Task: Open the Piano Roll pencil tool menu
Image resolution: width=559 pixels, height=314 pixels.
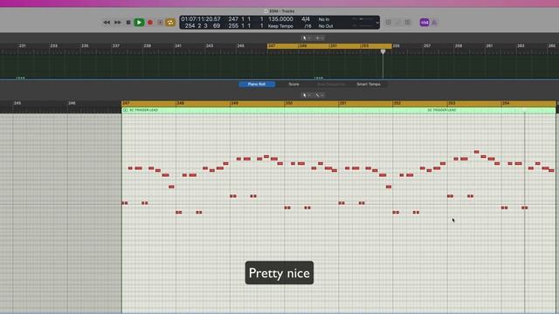Action: click(x=319, y=95)
